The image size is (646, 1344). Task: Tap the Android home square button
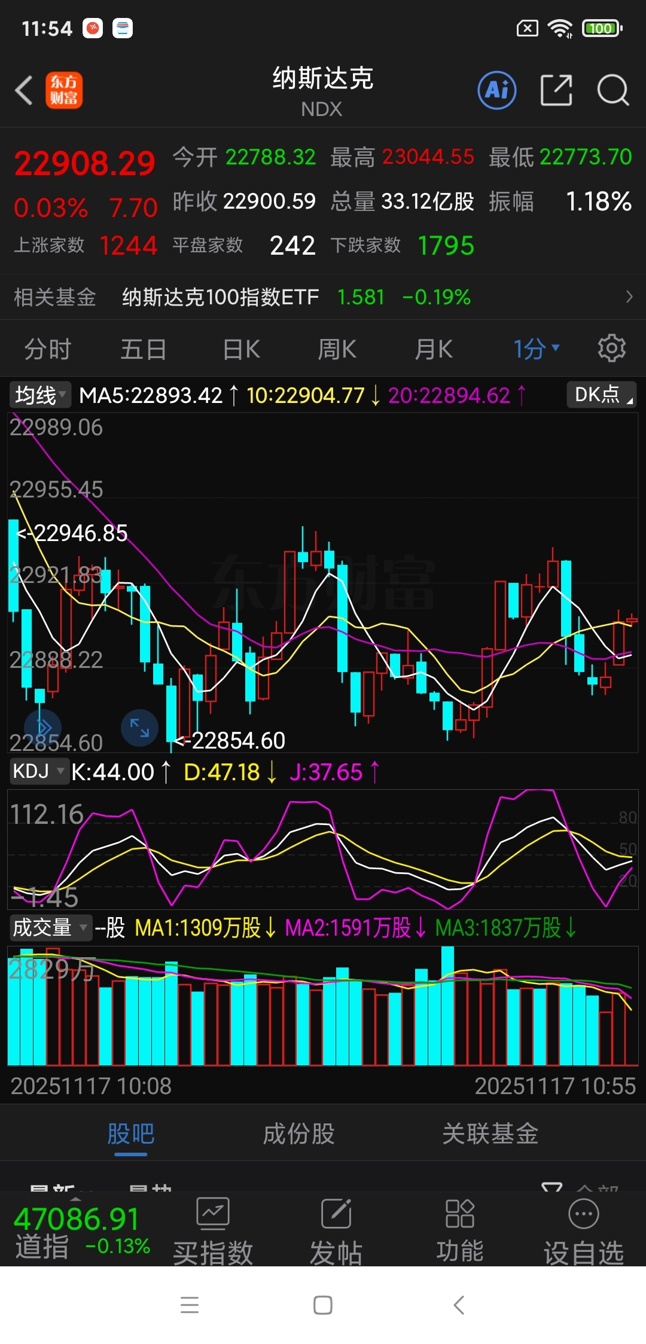click(323, 1305)
